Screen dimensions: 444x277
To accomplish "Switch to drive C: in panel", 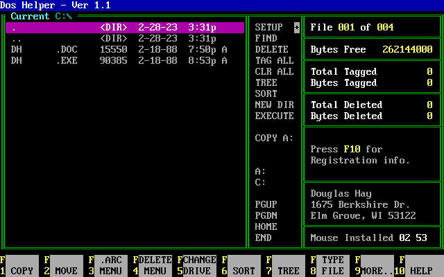I will click(261, 182).
